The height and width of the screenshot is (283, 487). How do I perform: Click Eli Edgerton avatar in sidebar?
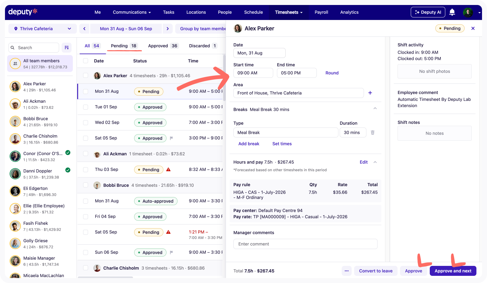click(x=15, y=191)
